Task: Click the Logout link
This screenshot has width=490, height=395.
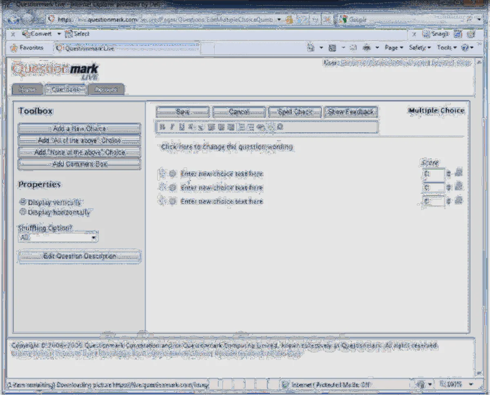Action: tap(443, 63)
